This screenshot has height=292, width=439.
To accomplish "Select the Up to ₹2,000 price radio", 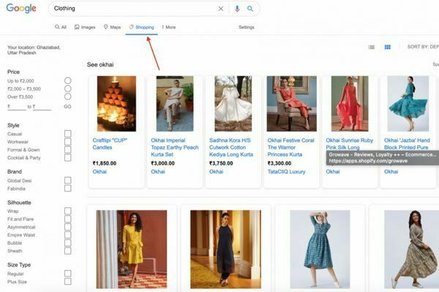I will click(x=68, y=80).
